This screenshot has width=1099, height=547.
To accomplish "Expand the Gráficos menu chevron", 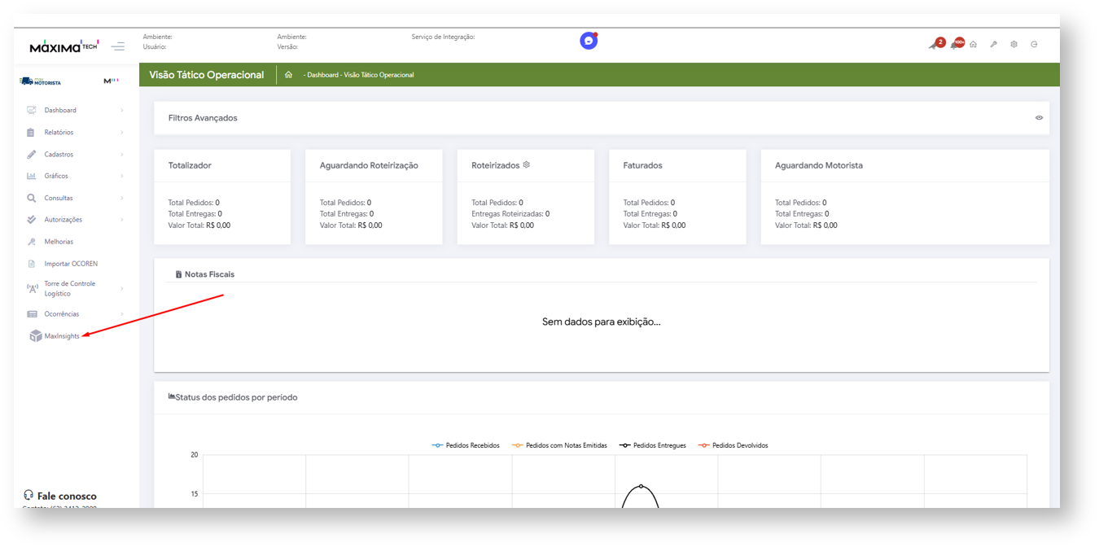I will point(122,176).
